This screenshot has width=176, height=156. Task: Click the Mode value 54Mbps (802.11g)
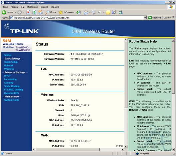pos(80,115)
